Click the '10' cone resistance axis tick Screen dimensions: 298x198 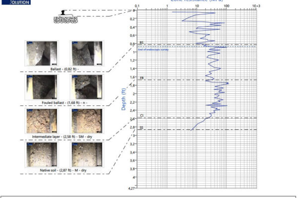tap(197, 6)
